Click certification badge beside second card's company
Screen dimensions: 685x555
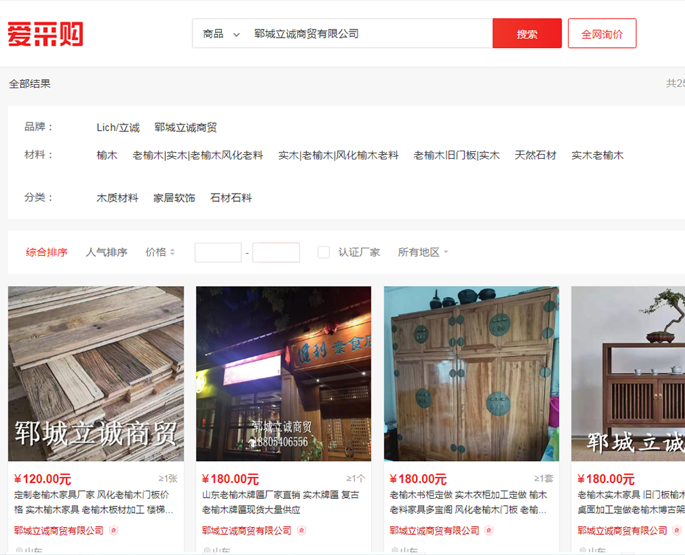tap(301, 530)
